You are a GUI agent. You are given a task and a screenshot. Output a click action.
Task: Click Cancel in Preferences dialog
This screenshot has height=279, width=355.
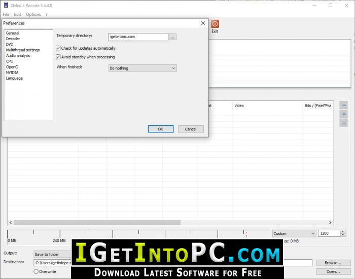tap(191, 129)
